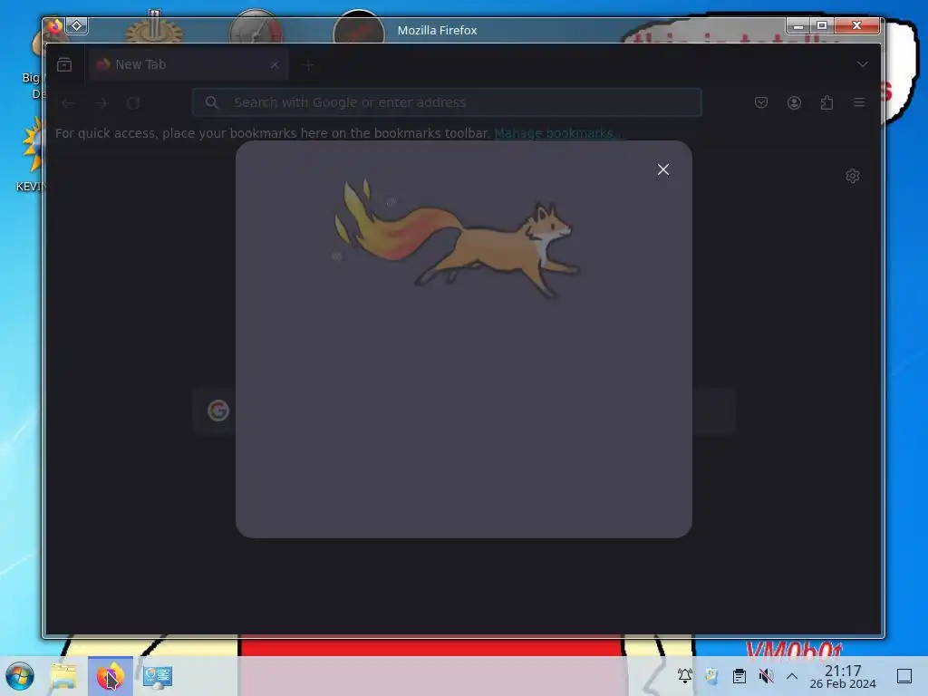Open the notifications bell tray icon

(685, 675)
